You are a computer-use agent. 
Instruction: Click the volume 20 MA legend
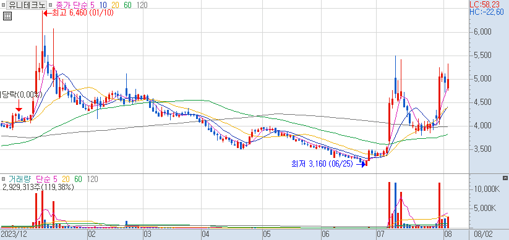(66, 179)
